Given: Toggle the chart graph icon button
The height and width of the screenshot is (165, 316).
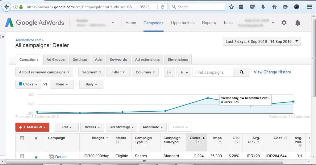Looking at the screenshot, I should pyautogui.click(x=169, y=72).
